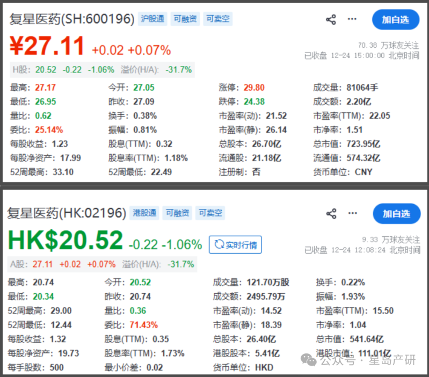Click 成交额 2495.79万 value
Image resolution: width=429 pixels, height=377 pixels.
click(266, 296)
